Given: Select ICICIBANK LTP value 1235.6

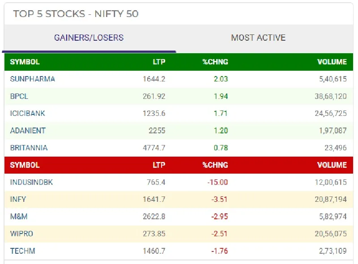Looking at the screenshot, I should point(154,114).
